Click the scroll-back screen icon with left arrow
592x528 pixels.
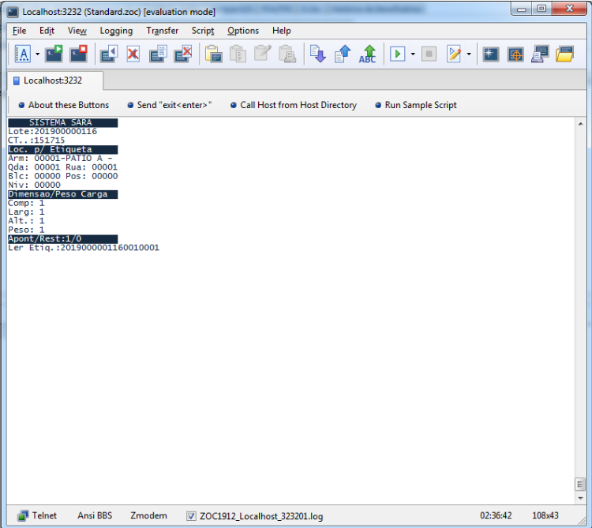click(x=109, y=54)
